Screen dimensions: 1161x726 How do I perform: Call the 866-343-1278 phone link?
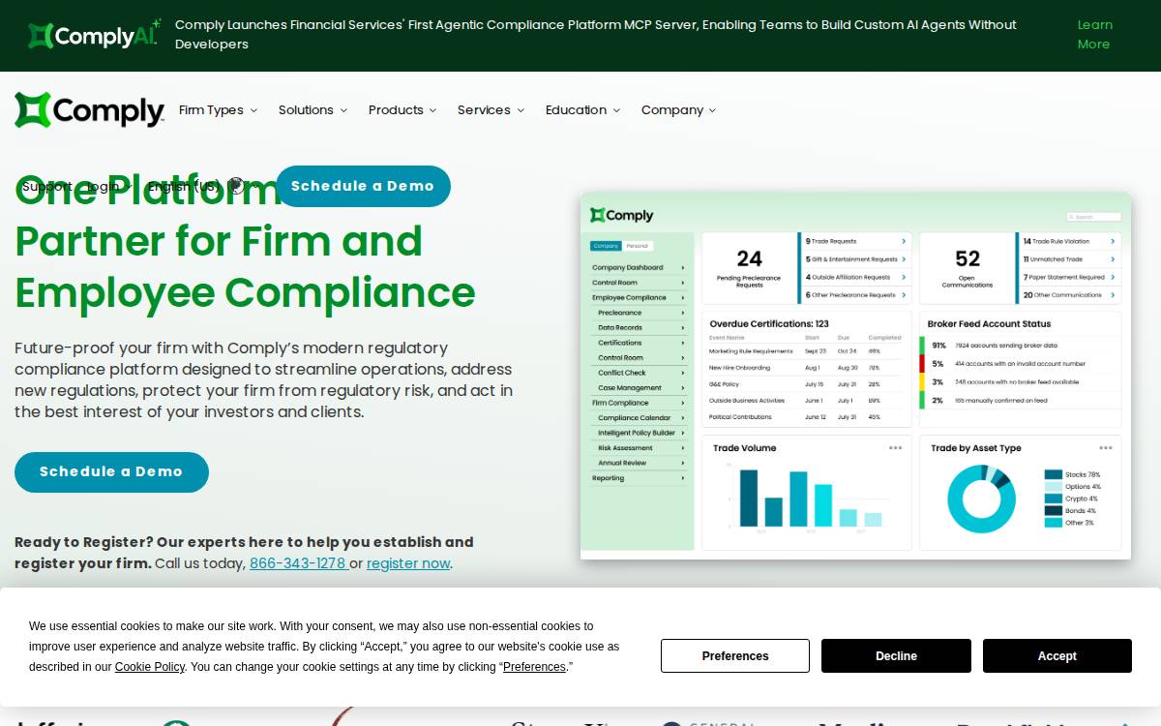(x=298, y=563)
